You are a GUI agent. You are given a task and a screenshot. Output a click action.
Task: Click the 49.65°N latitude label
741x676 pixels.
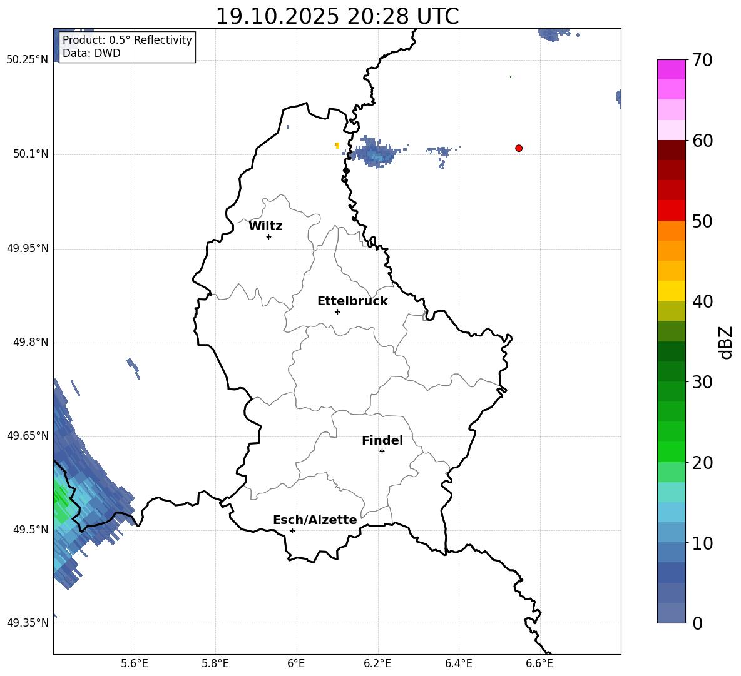(x=28, y=436)
